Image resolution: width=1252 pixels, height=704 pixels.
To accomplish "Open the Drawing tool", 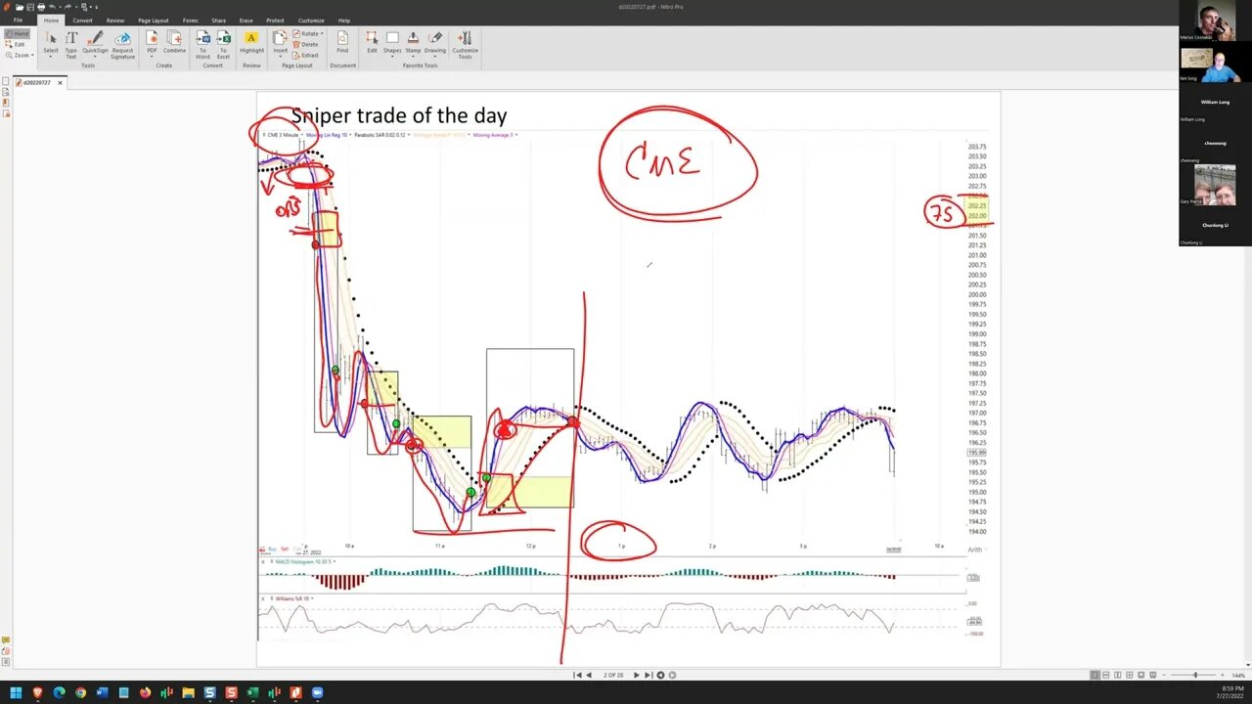I will 435,42.
